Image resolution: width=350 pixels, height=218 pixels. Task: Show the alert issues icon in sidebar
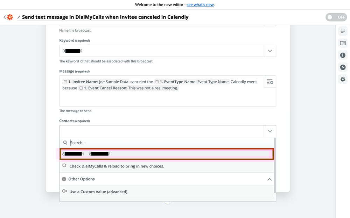pos(343,55)
